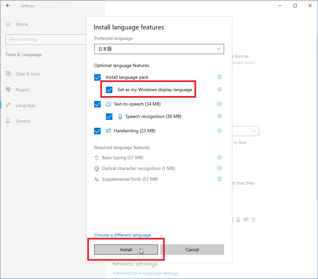Click the Optical character recognition icon
The height and width of the screenshot is (279, 318).
click(x=97, y=169)
